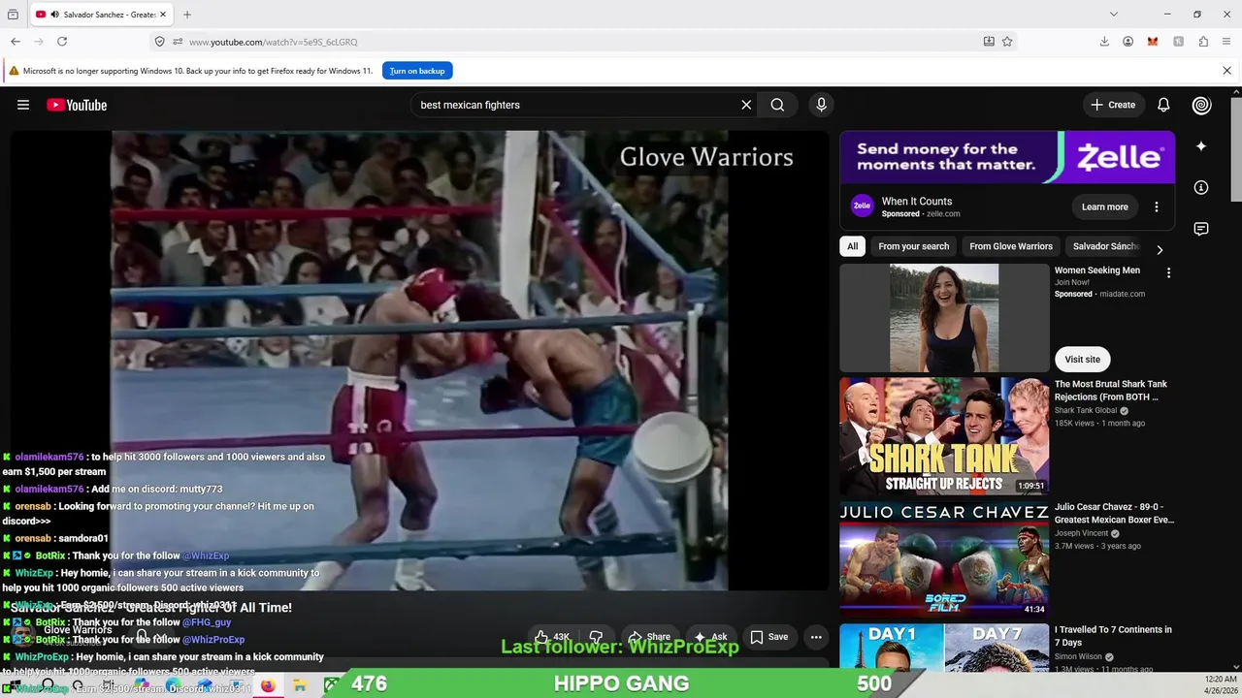
Task: Dislike the video
Action: click(x=596, y=637)
